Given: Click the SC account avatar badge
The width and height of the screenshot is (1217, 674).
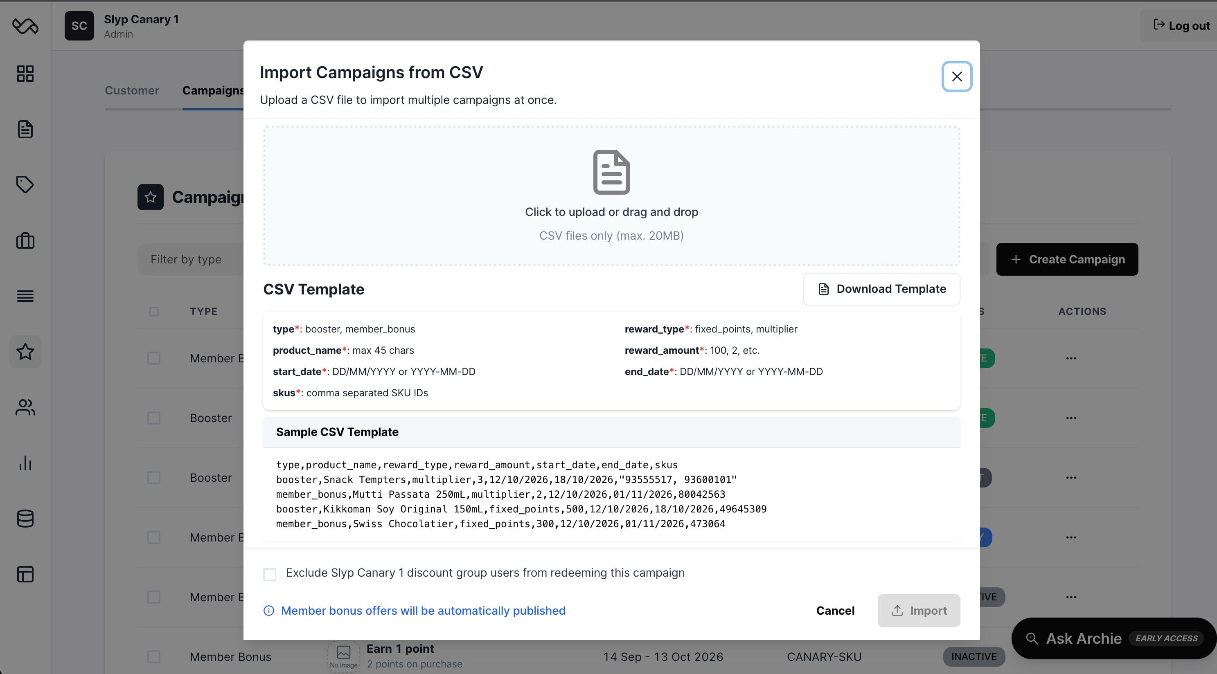Looking at the screenshot, I should tap(79, 25).
